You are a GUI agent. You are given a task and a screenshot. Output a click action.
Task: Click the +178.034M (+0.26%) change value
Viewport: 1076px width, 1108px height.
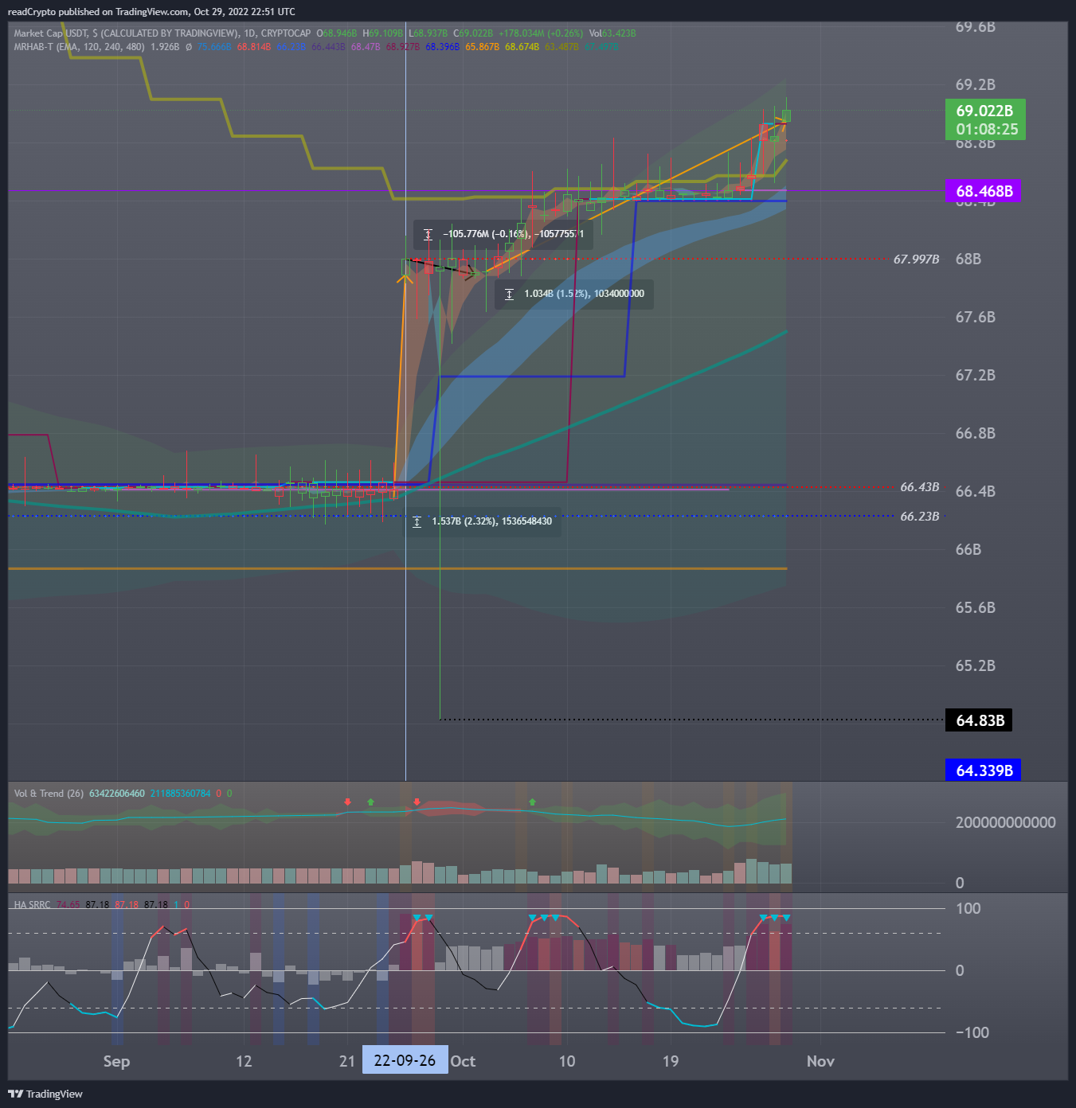point(541,33)
